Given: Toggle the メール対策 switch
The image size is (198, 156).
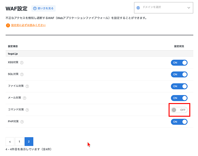Looking at the screenshot, I should click(x=179, y=98).
